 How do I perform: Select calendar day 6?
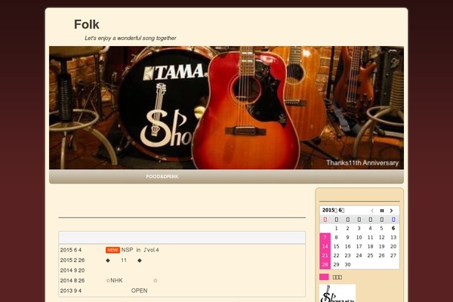(393, 228)
